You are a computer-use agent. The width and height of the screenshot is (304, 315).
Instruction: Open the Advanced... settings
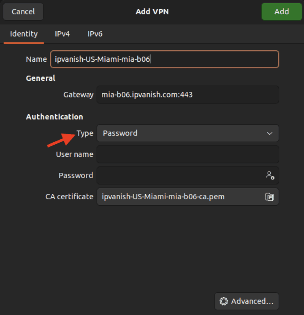247,302
